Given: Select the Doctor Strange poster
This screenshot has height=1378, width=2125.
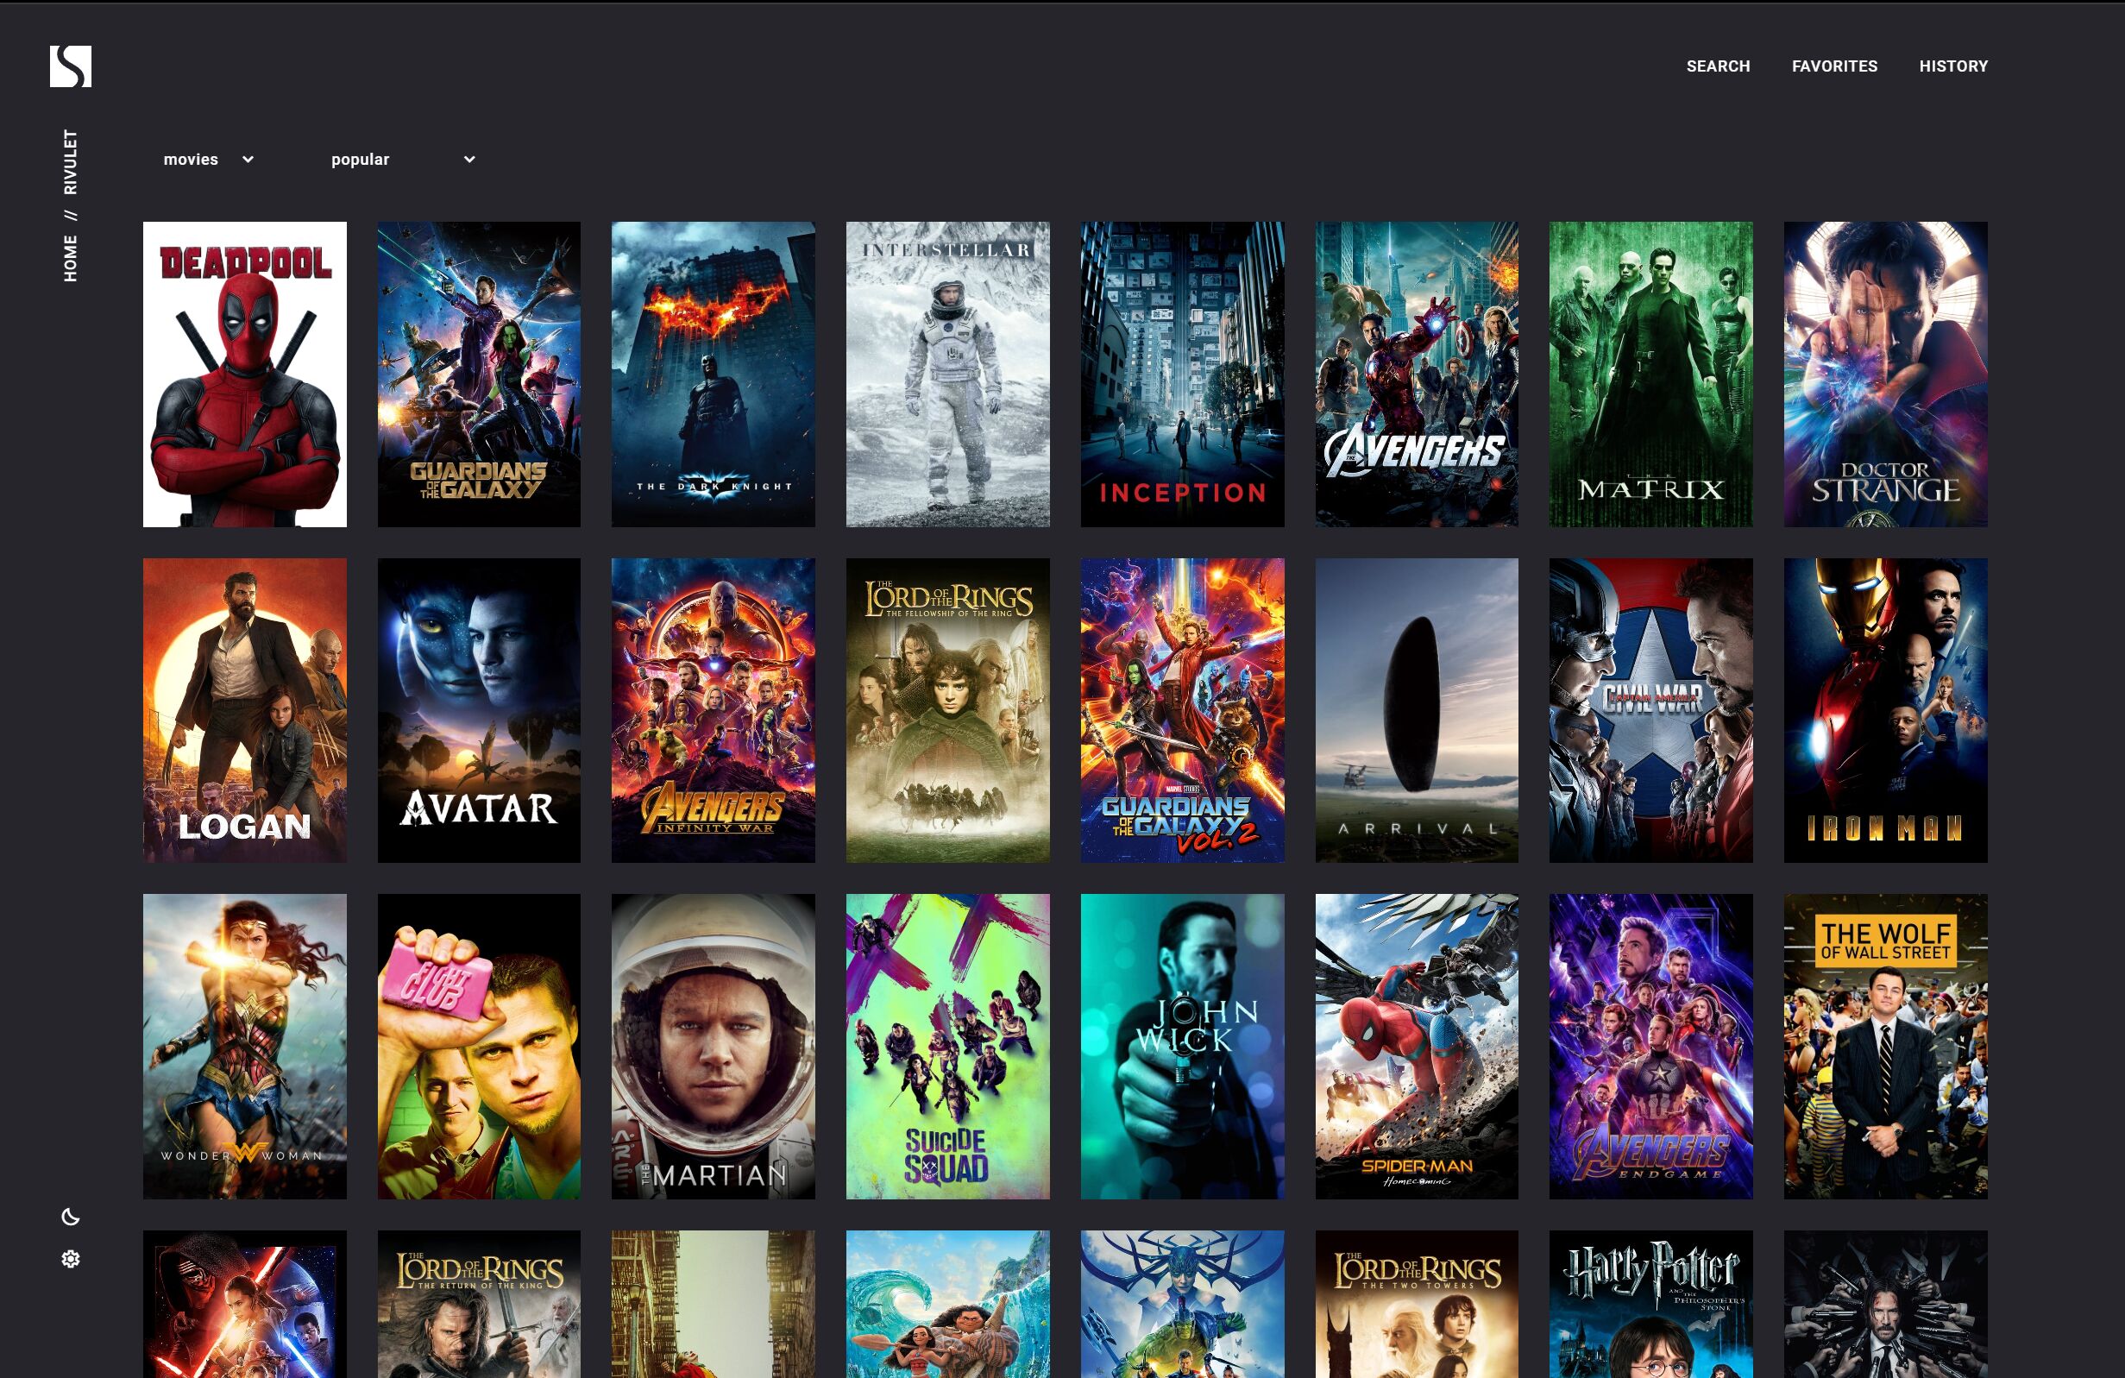Looking at the screenshot, I should pos(1886,374).
